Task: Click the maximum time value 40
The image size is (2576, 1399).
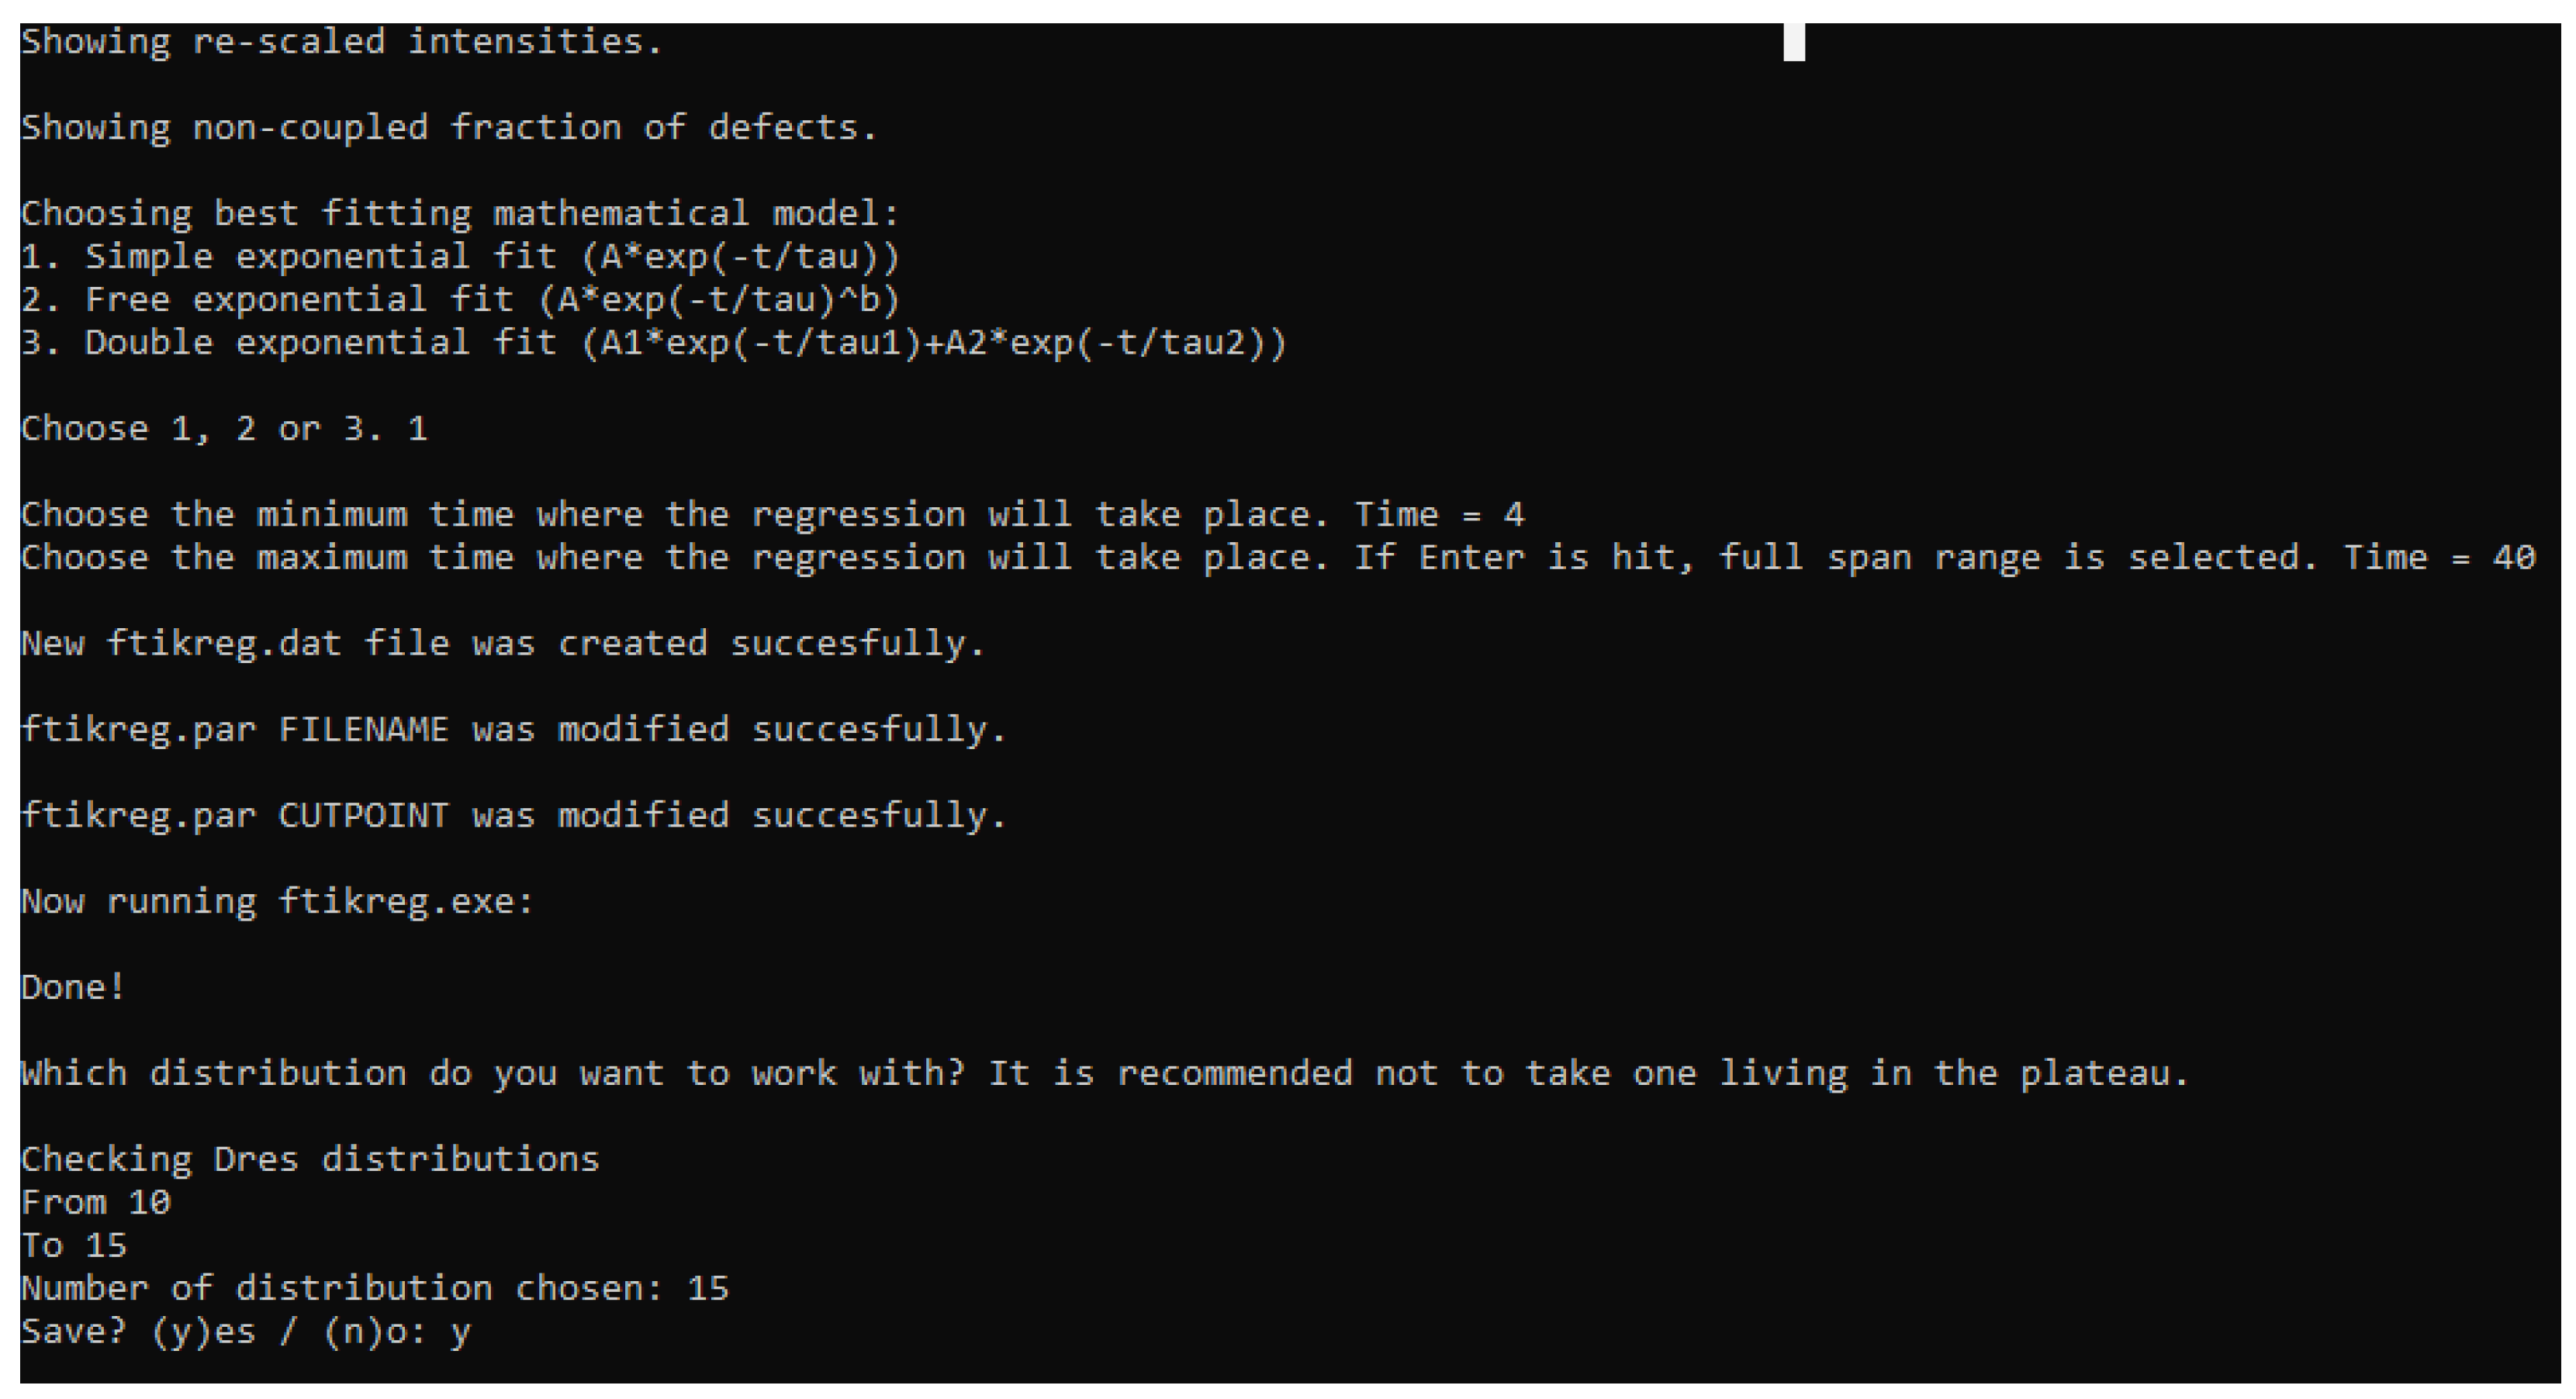Action: pos(2514,557)
